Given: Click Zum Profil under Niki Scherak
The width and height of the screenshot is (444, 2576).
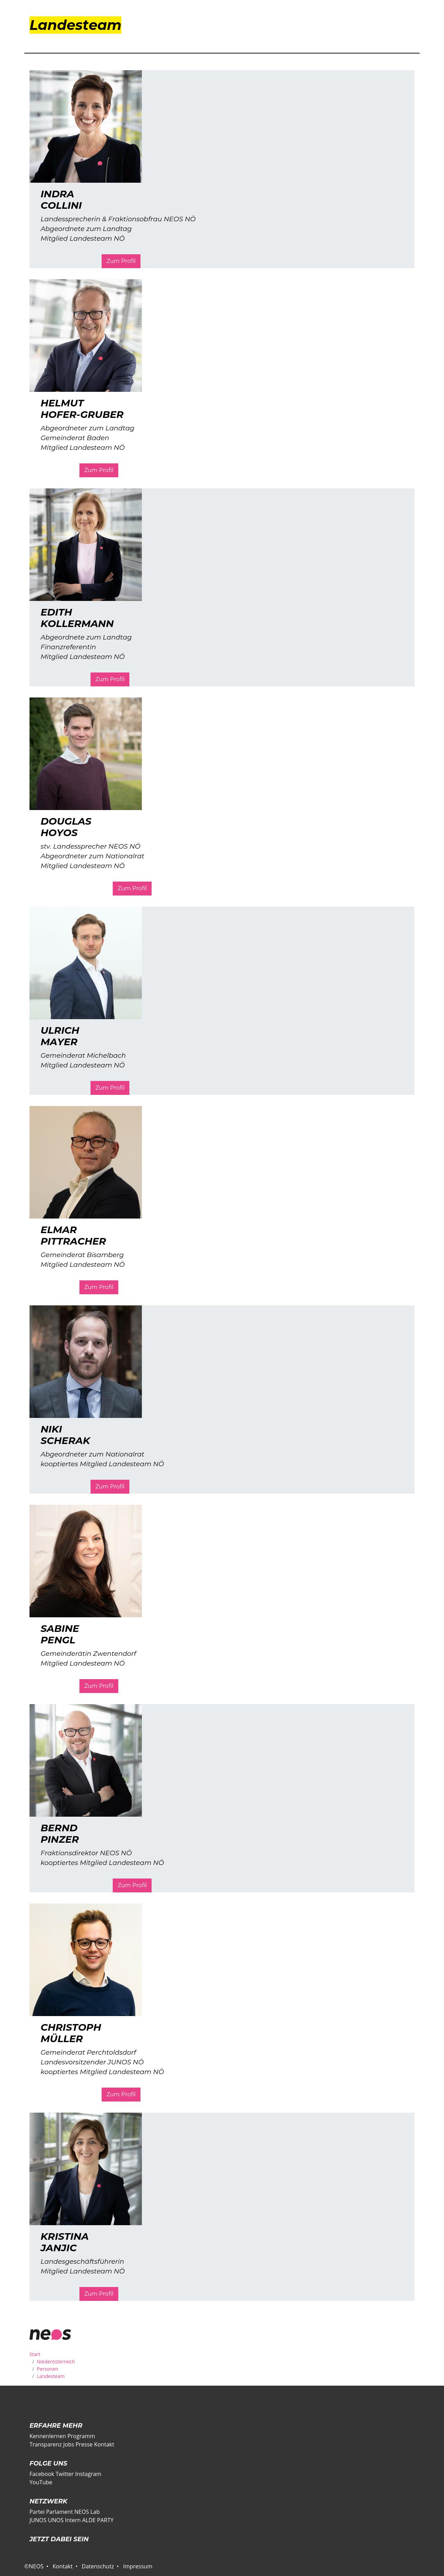Looking at the screenshot, I should click(x=110, y=1486).
